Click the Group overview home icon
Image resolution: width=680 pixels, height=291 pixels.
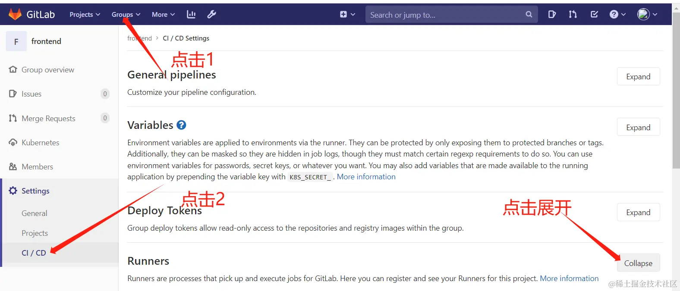coord(13,69)
